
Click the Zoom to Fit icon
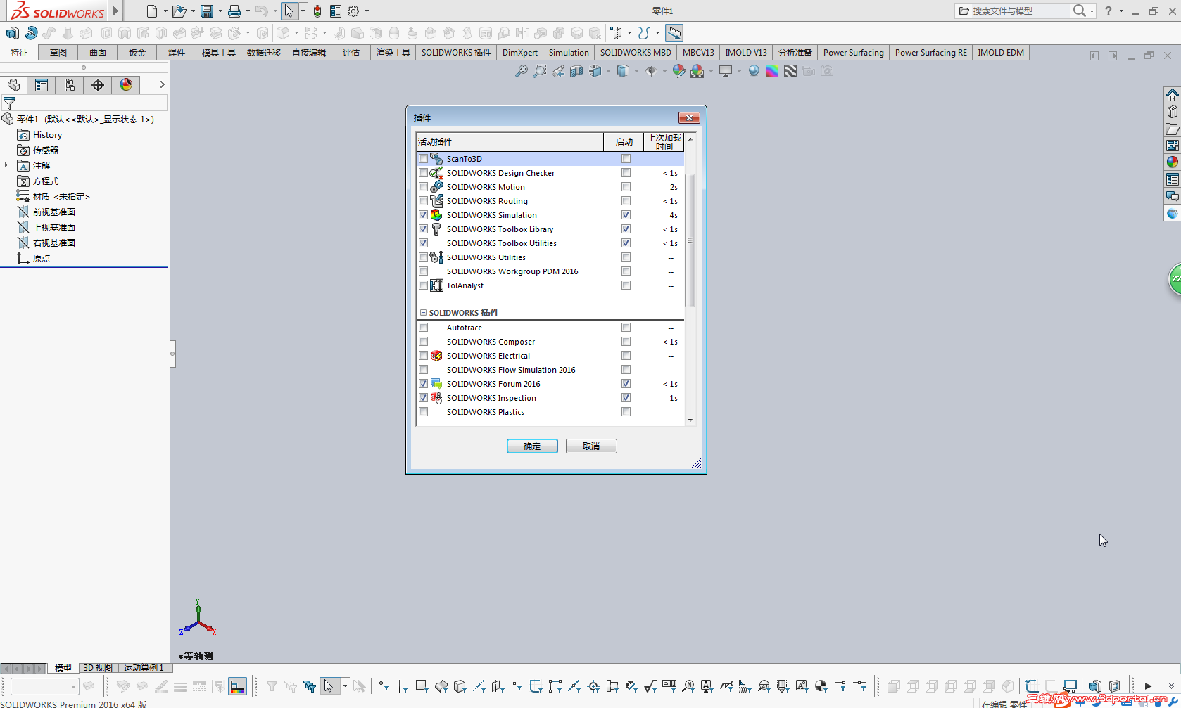pyautogui.click(x=521, y=71)
